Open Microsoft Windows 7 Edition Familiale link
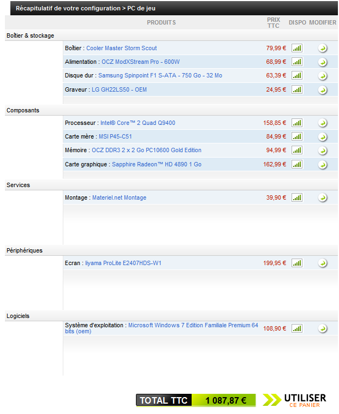Viewport: 339px width, 414px height. pyautogui.click(x=193, y=325)
